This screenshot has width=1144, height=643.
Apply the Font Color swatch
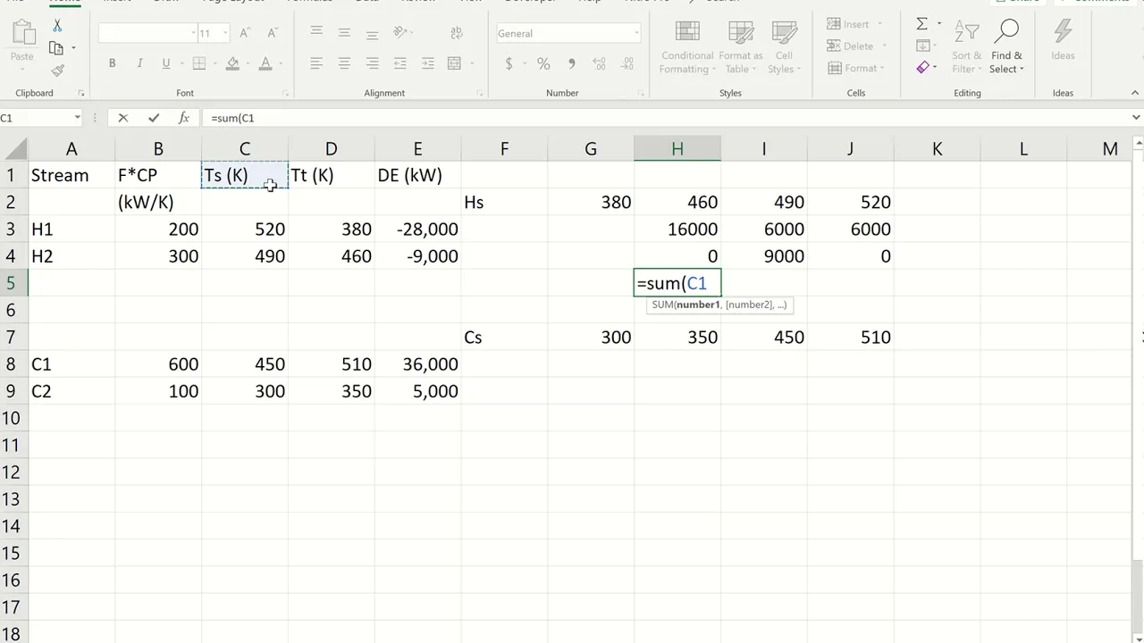pyautogui.click(x=265, y=63)
